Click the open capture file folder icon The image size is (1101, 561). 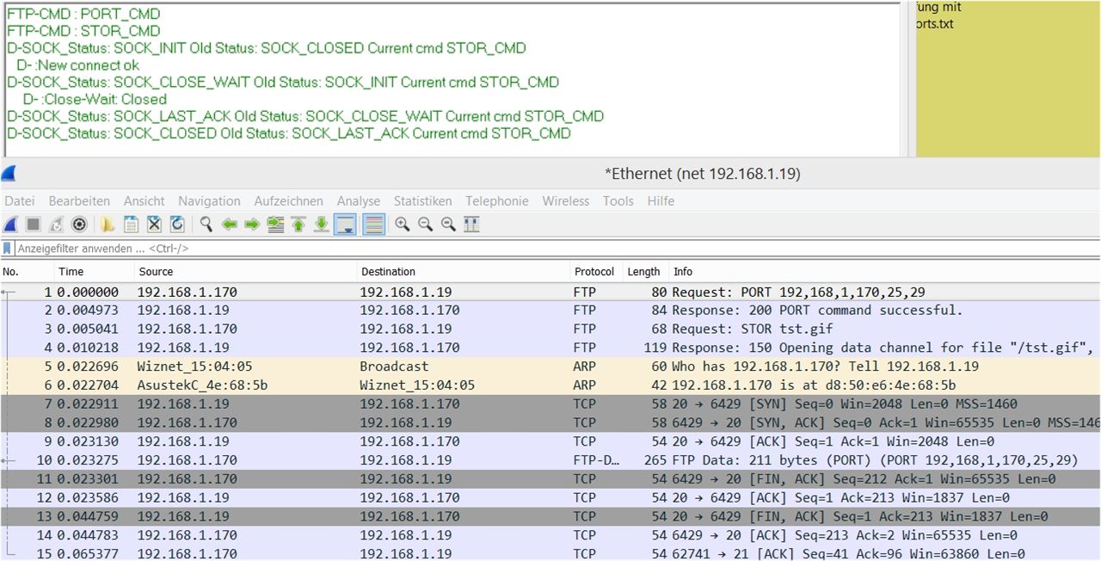click(108, 225)
